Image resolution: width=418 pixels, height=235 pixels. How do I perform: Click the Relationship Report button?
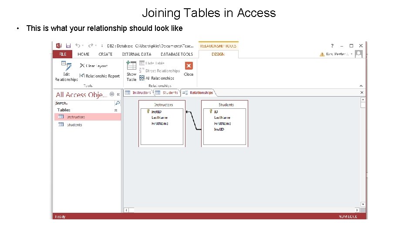click(100, 76)
